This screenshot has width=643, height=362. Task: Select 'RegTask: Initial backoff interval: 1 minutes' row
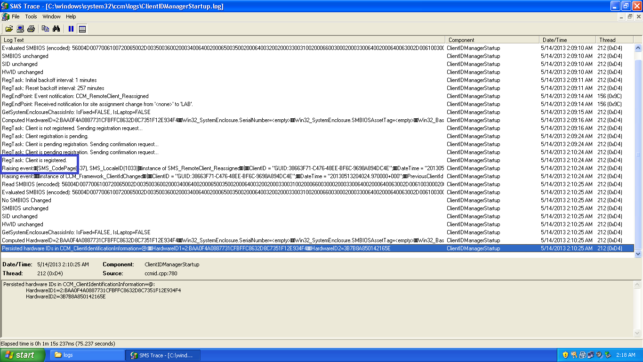[x=318, y=80]
